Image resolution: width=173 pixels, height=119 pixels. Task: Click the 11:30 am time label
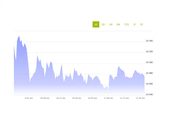(140, 98)
